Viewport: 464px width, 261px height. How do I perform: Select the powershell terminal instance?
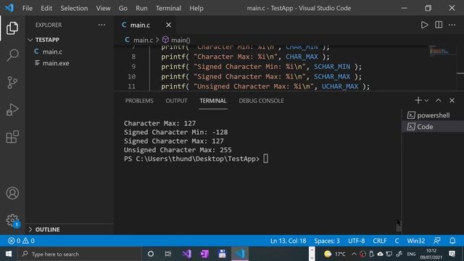(x=433, y=115)
